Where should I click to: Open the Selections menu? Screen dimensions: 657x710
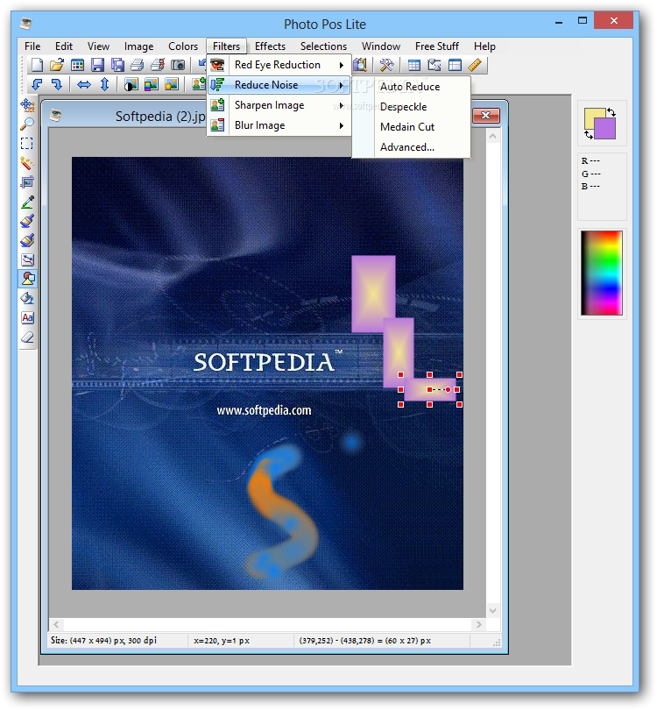(x=323, y=46)
